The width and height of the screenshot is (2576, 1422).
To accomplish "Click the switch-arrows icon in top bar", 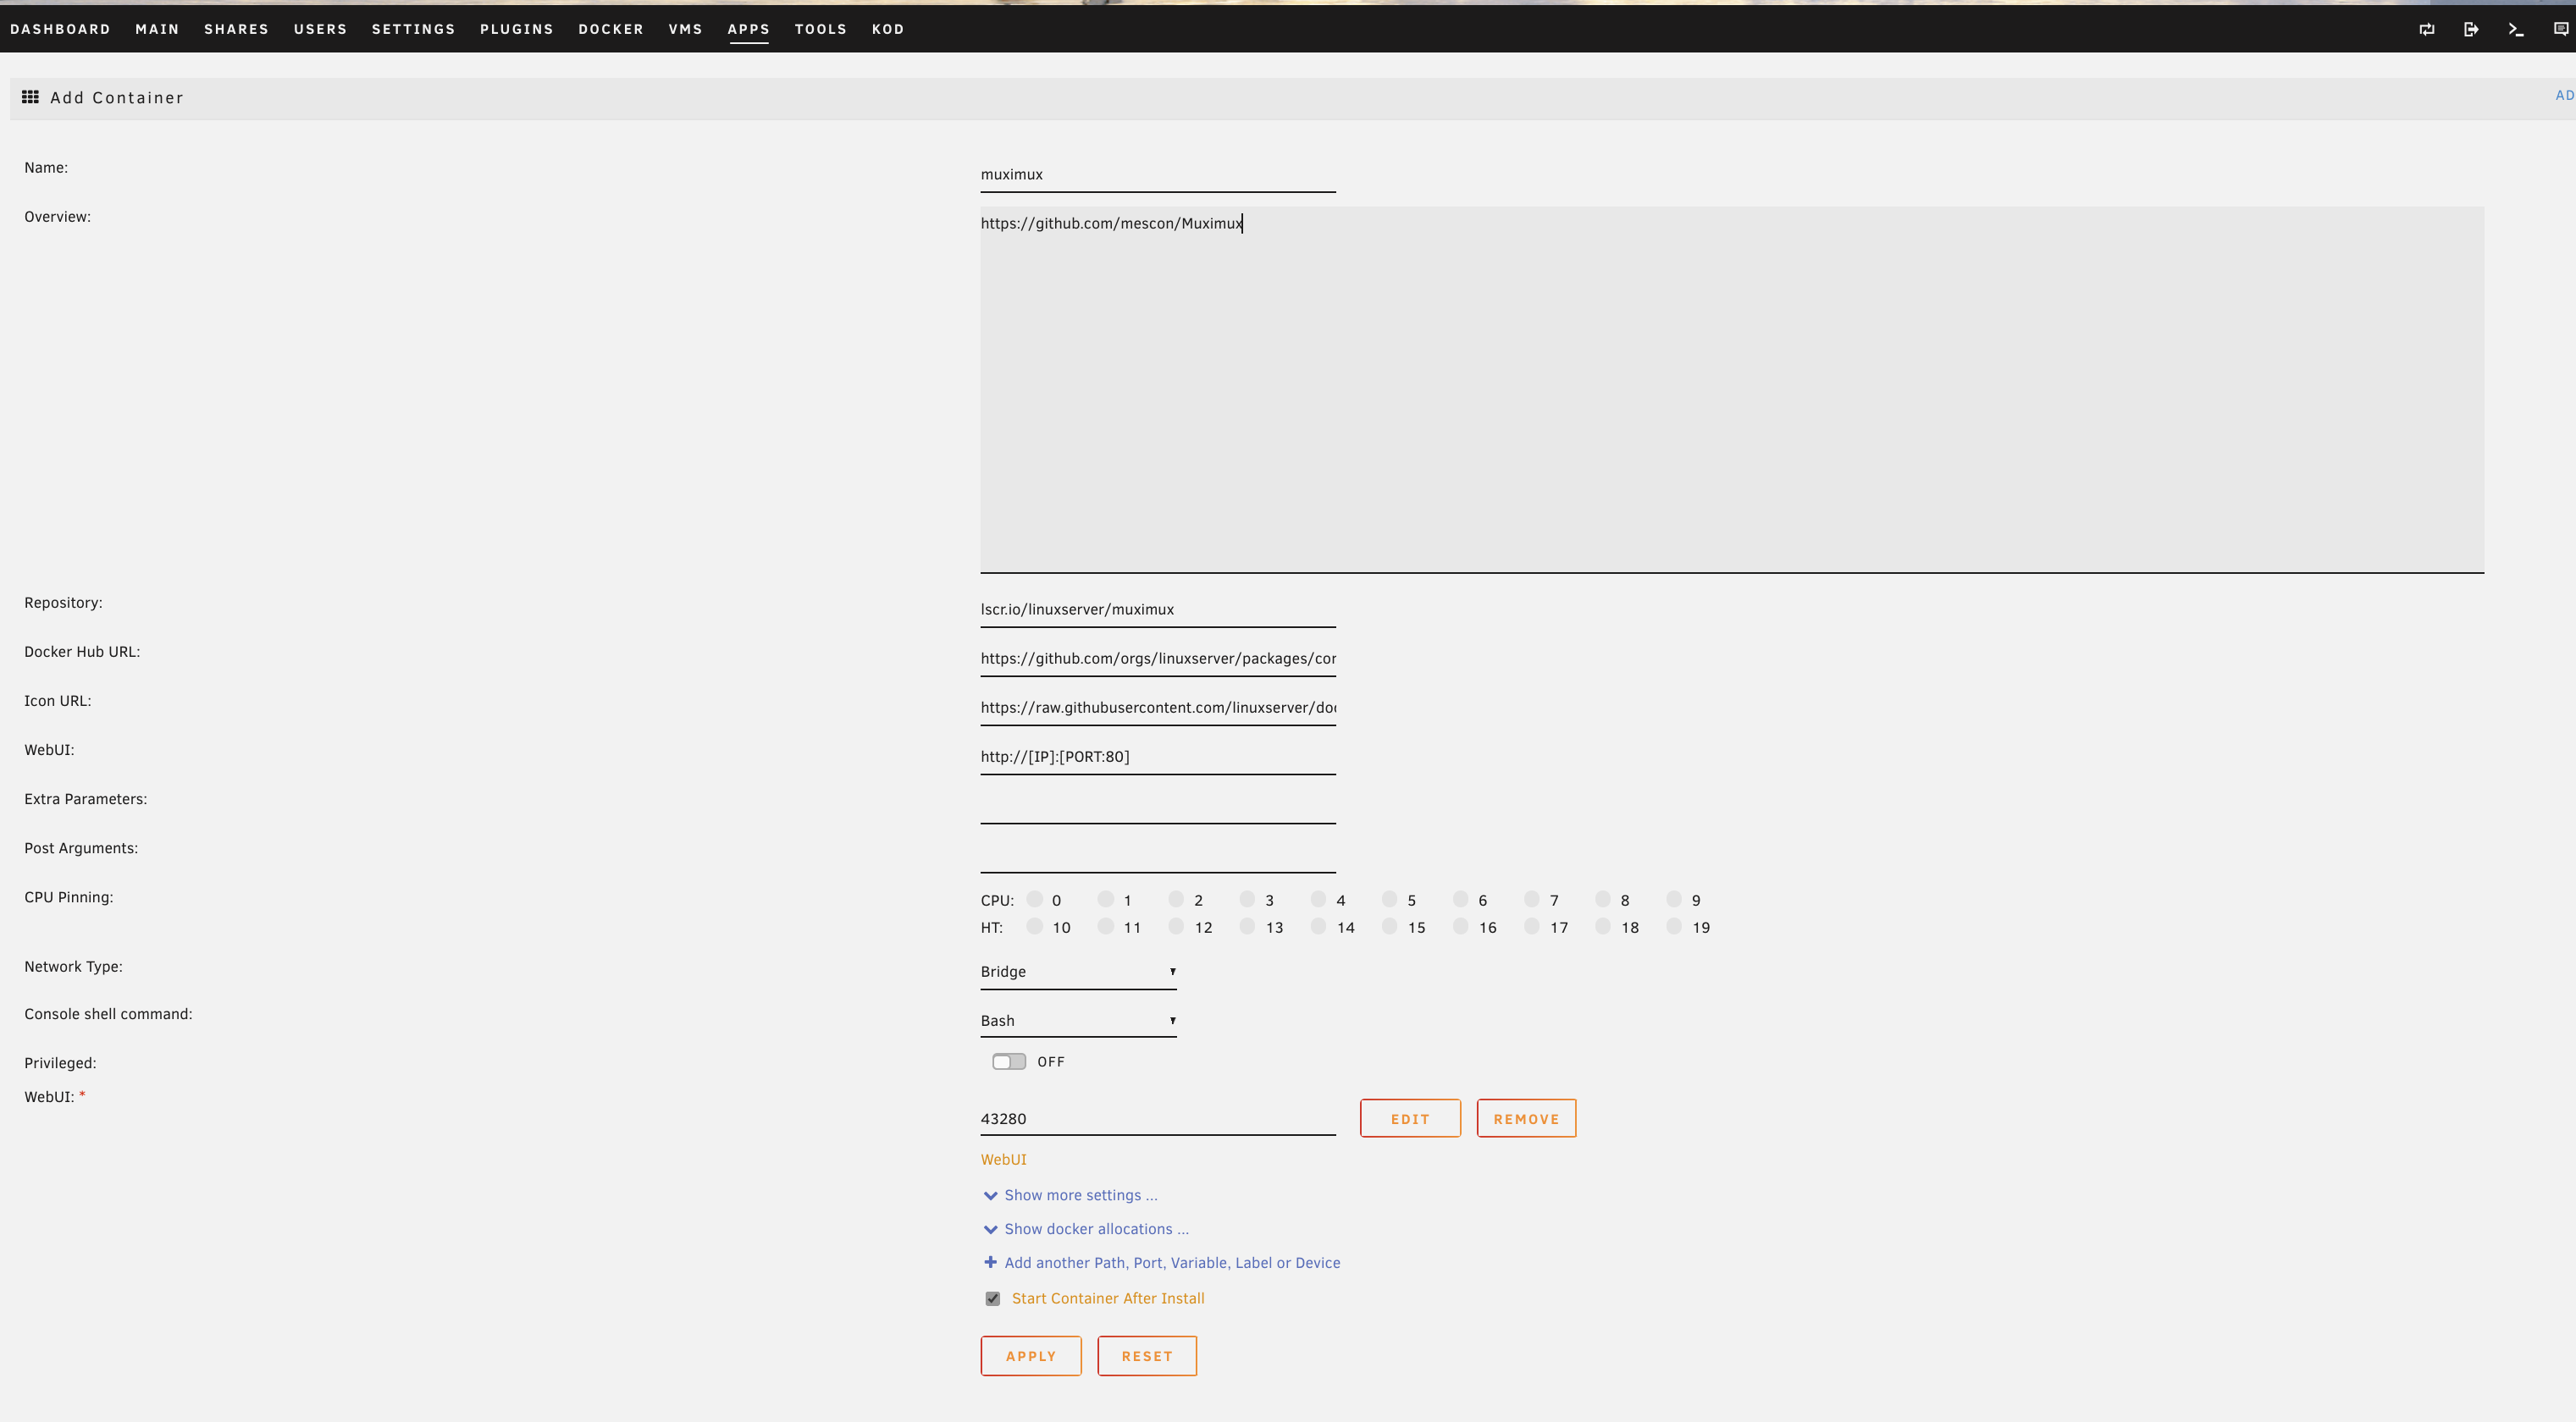I will coord(2427,29).
